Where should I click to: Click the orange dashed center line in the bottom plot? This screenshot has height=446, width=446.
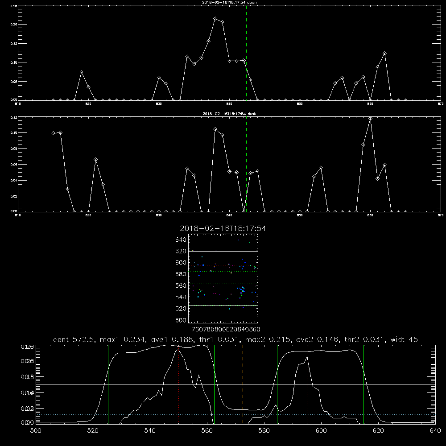pos(243,384)
